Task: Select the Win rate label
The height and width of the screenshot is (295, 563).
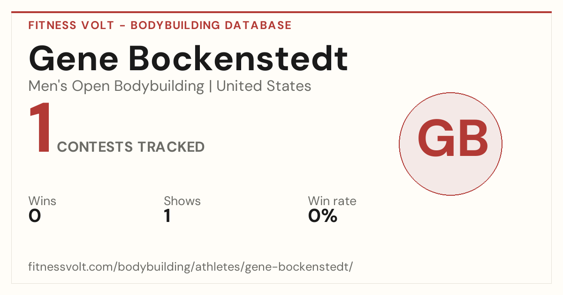Action: (332, 201)
